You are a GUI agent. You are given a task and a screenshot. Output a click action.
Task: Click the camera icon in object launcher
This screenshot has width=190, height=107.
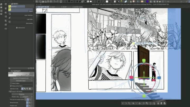[x=133, y=103]
